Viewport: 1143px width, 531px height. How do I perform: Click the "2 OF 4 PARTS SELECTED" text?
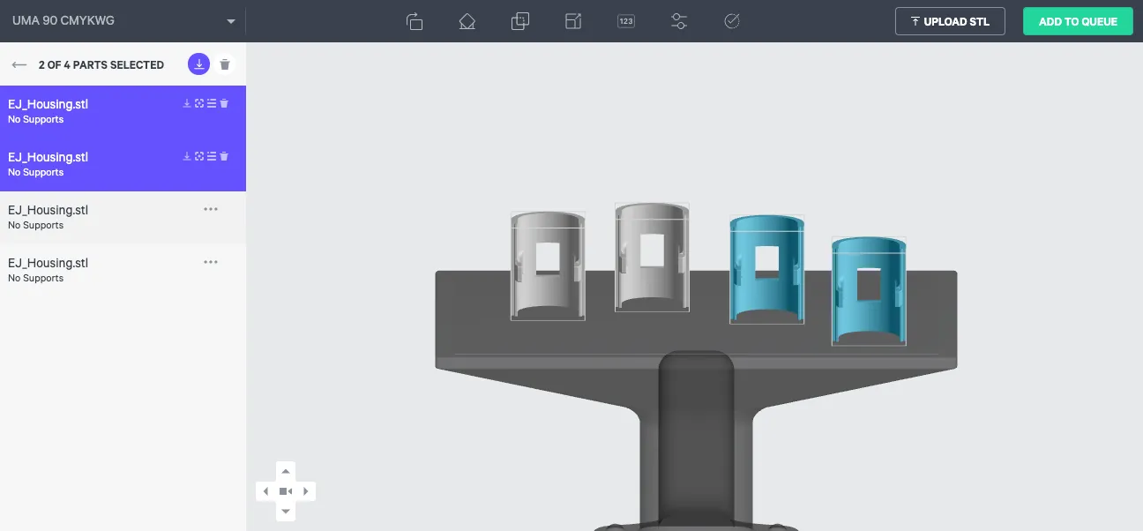click(101, 64)
